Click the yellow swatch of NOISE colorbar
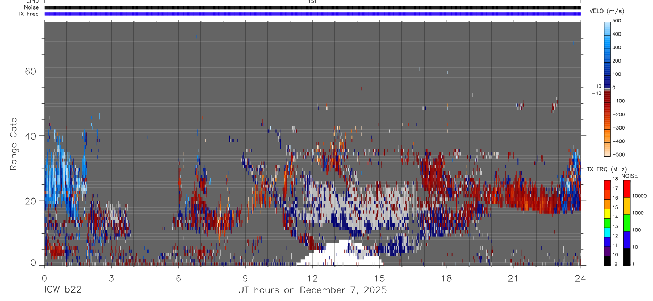 click(627, 206)
